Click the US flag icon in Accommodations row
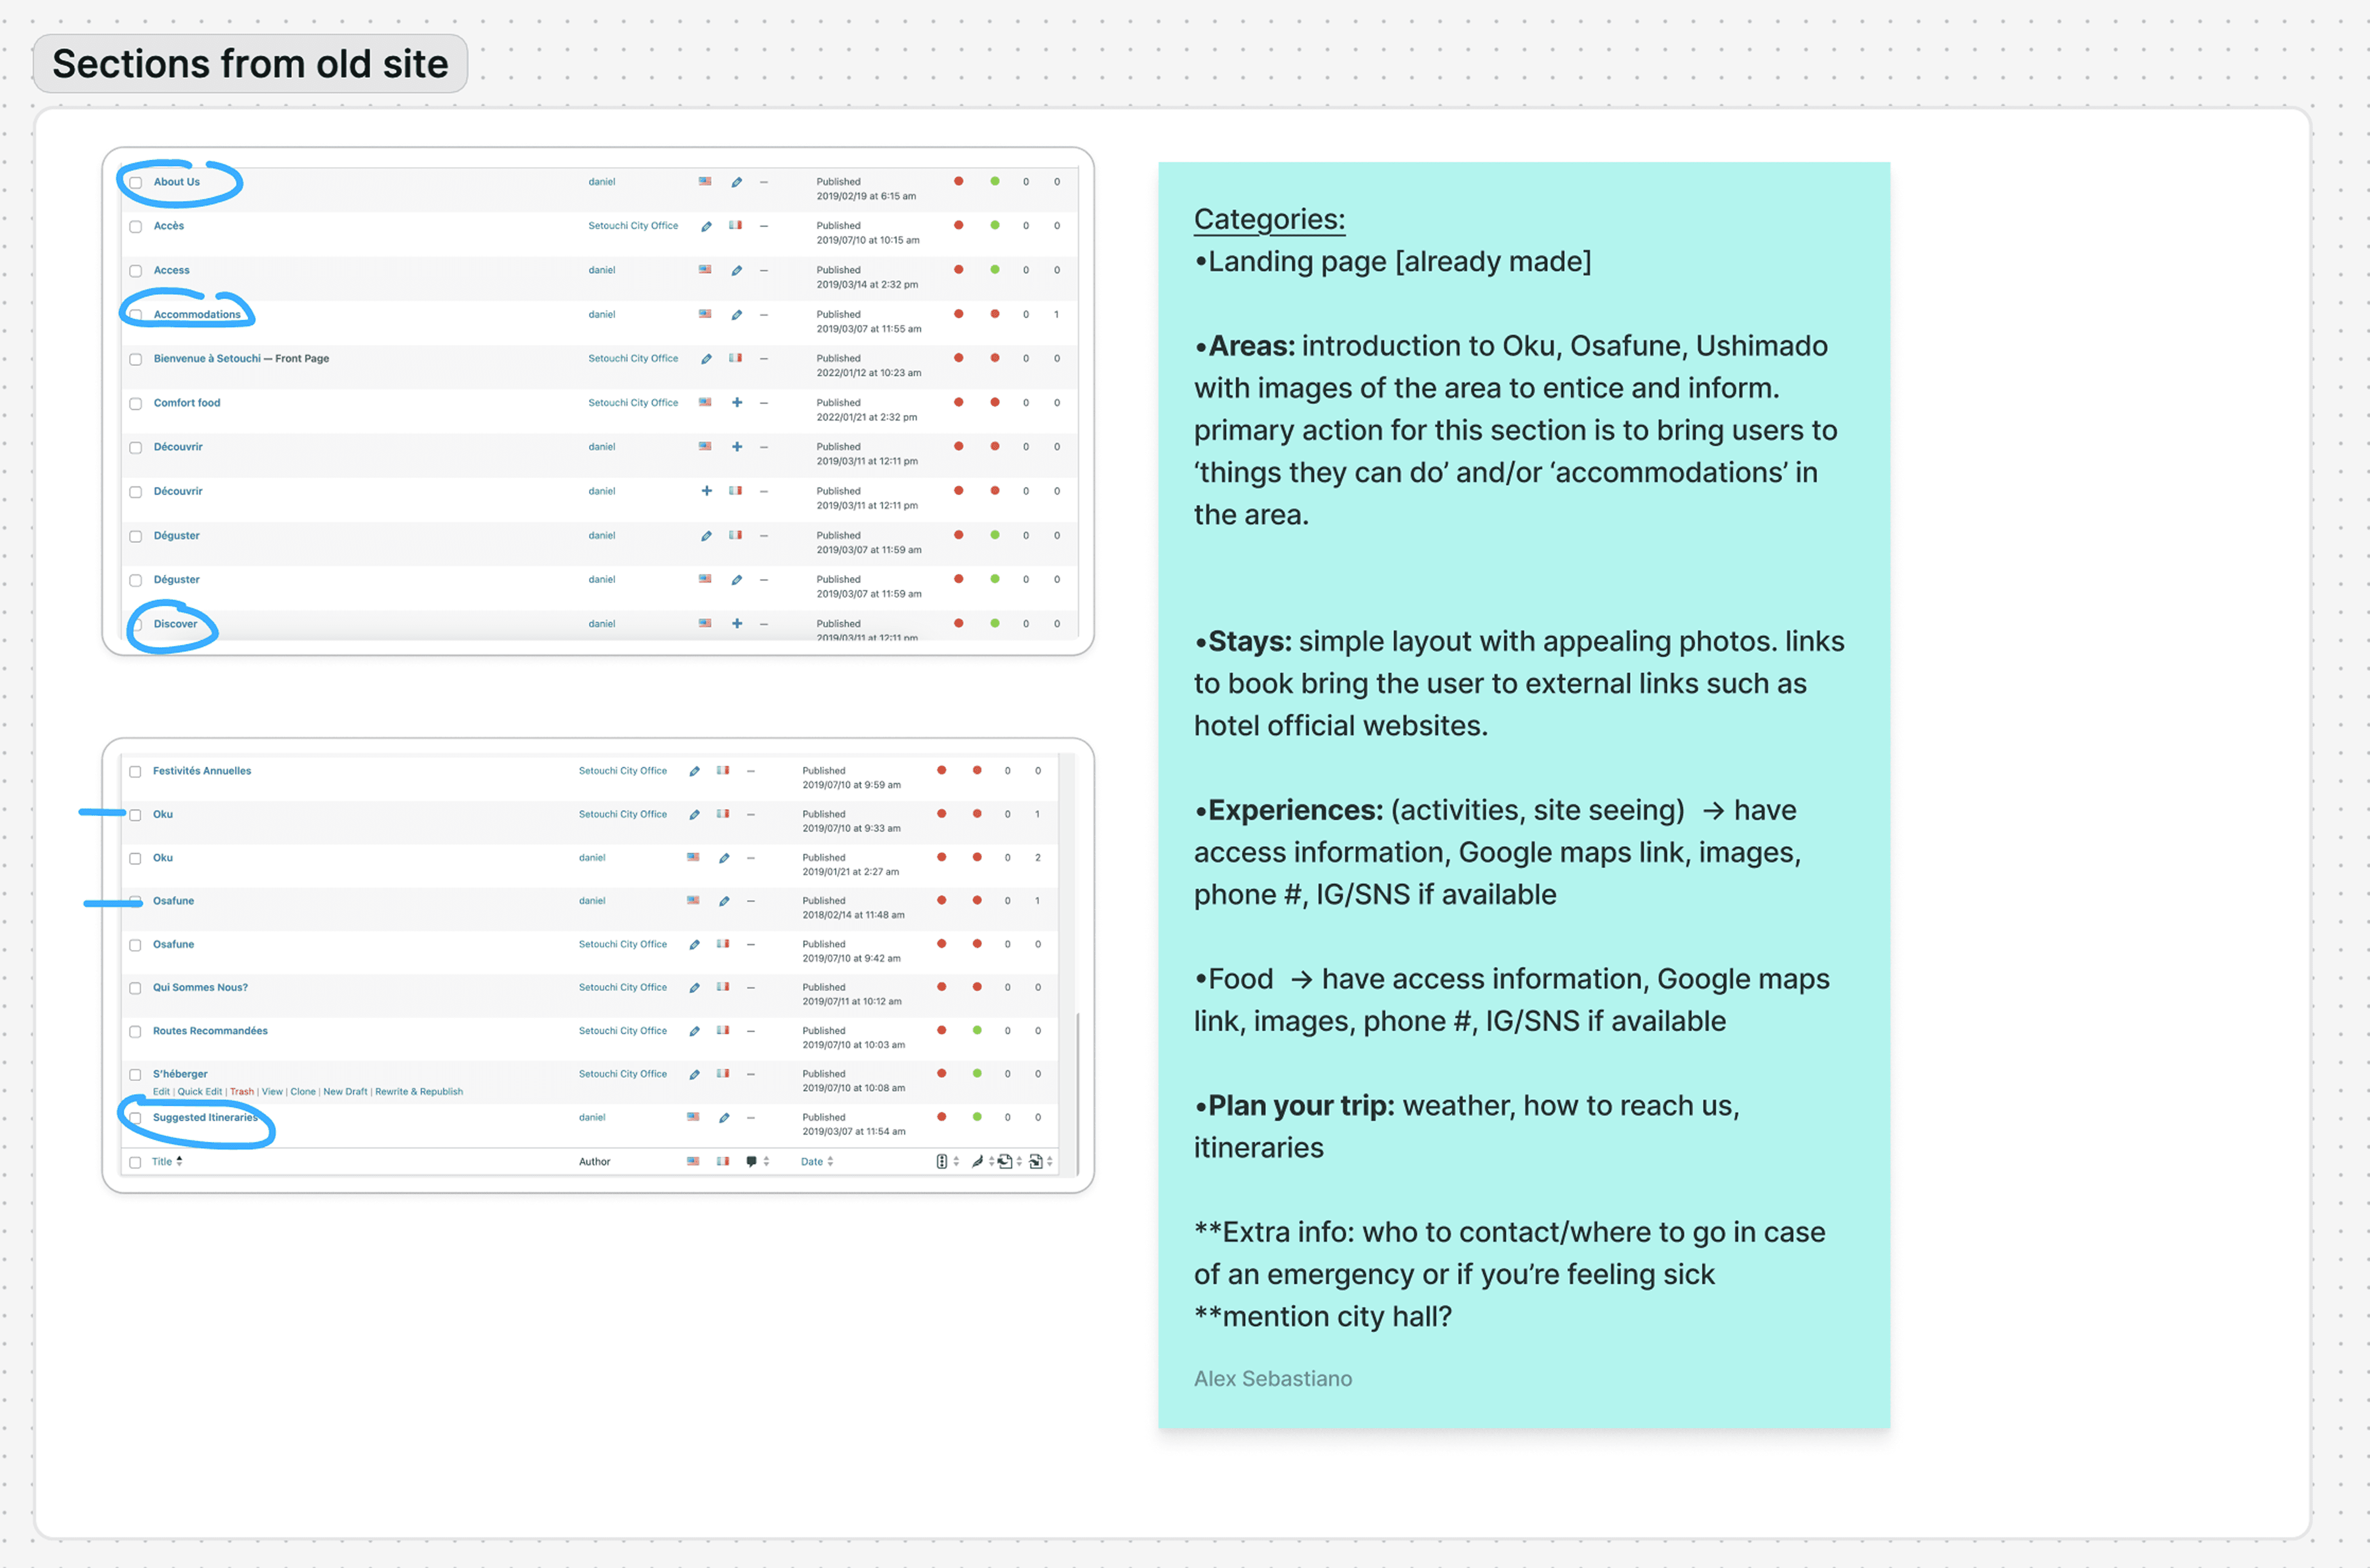This screenshot has width=2370, height=1568. coord(704,314)
